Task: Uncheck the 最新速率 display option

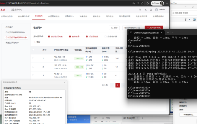Action: point(70,37)
